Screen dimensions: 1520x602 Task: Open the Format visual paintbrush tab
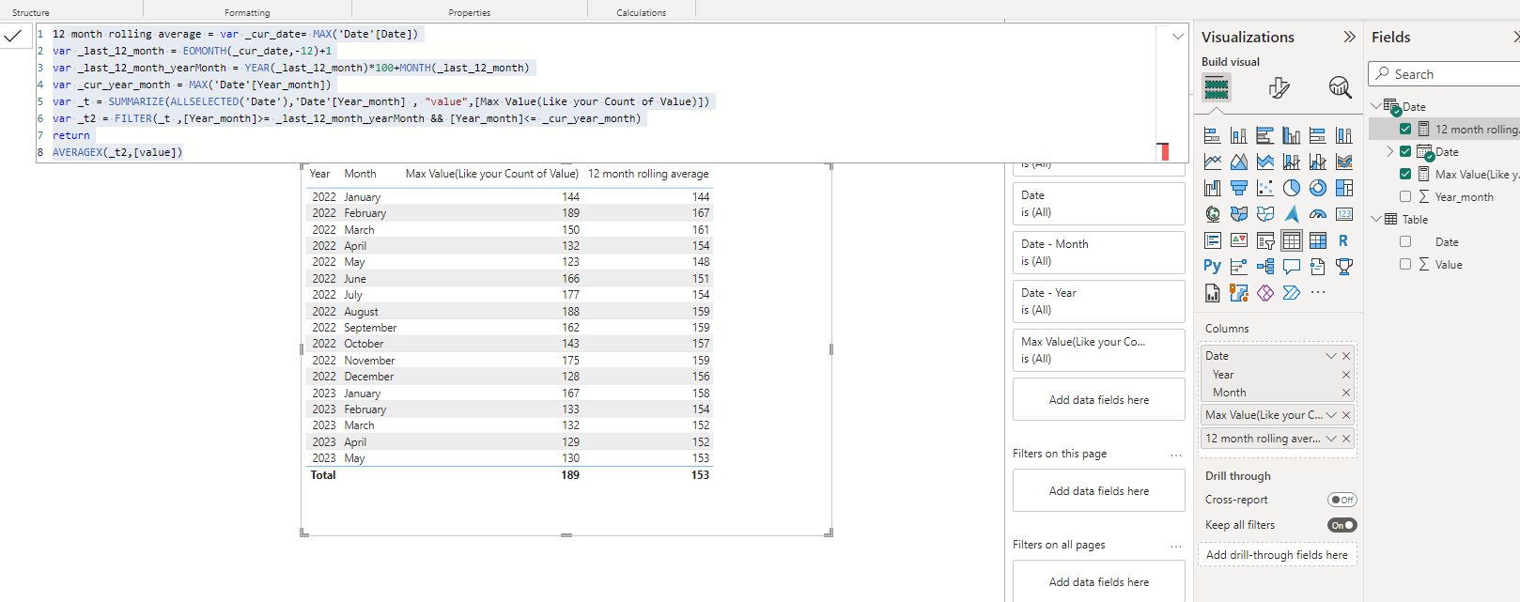coord(1279,87)
